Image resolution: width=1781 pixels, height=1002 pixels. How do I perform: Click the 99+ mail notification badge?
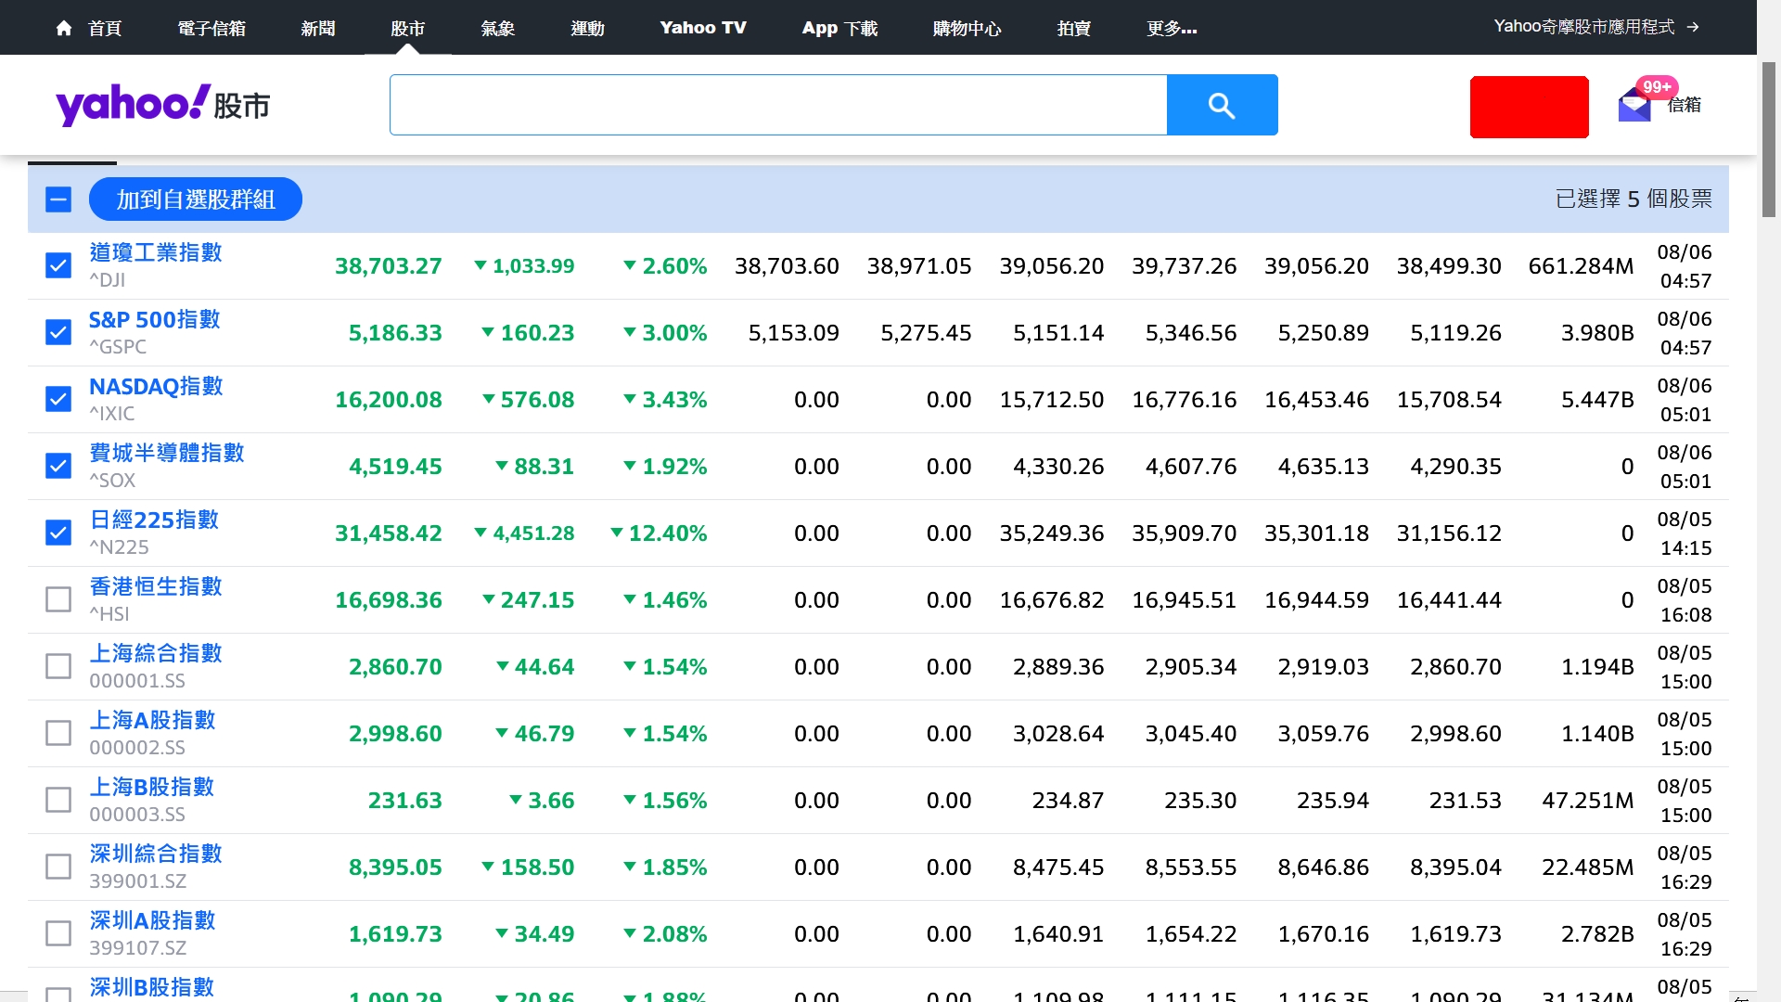tap(1657, 87)
